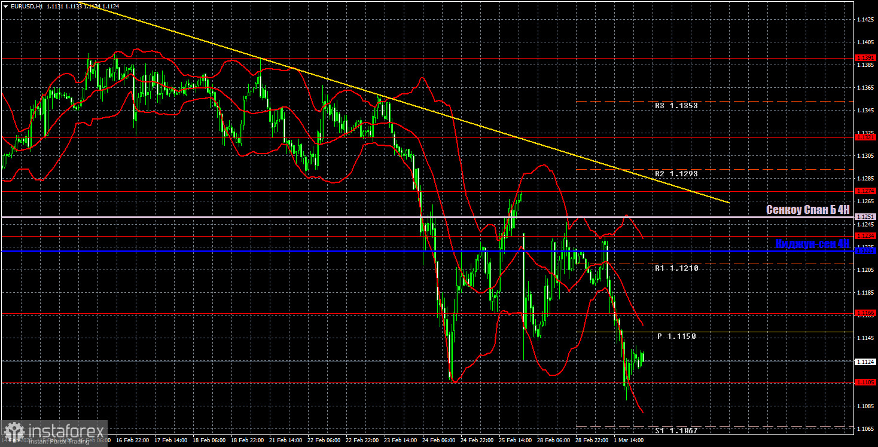Select the EURUSD,H1 symbol title
Screen dimensions: 878x447
(x=26, y=6)
